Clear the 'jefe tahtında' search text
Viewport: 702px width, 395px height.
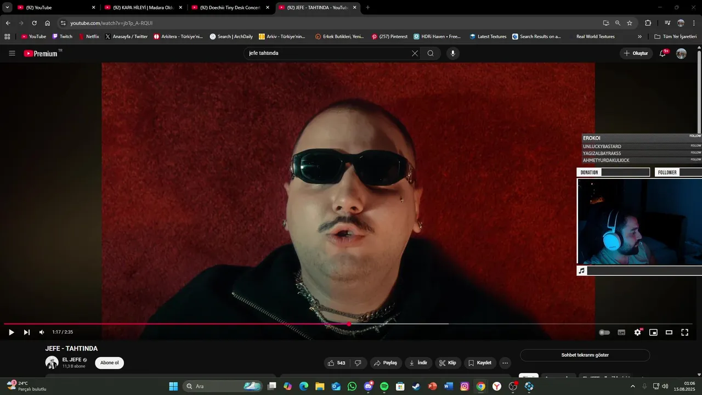pyautogui.click(x=415, y=53)
